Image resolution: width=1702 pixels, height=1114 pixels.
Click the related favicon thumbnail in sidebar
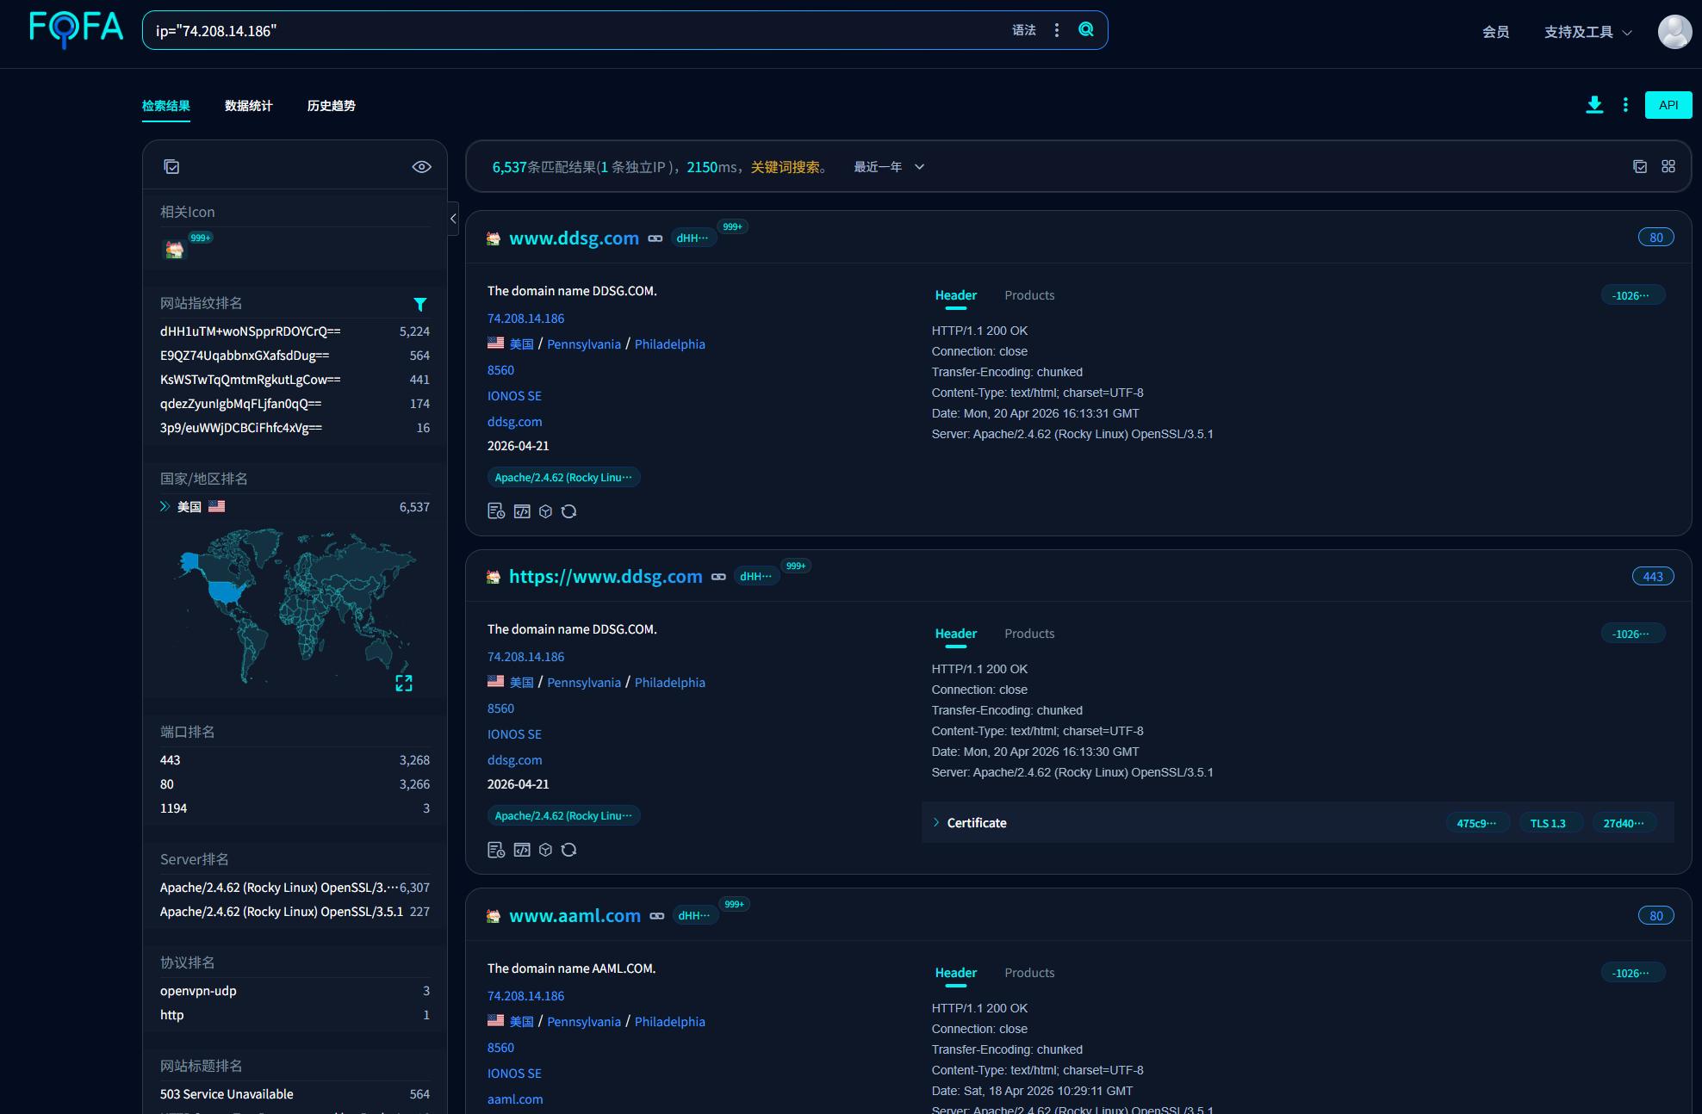coord(175,250)
